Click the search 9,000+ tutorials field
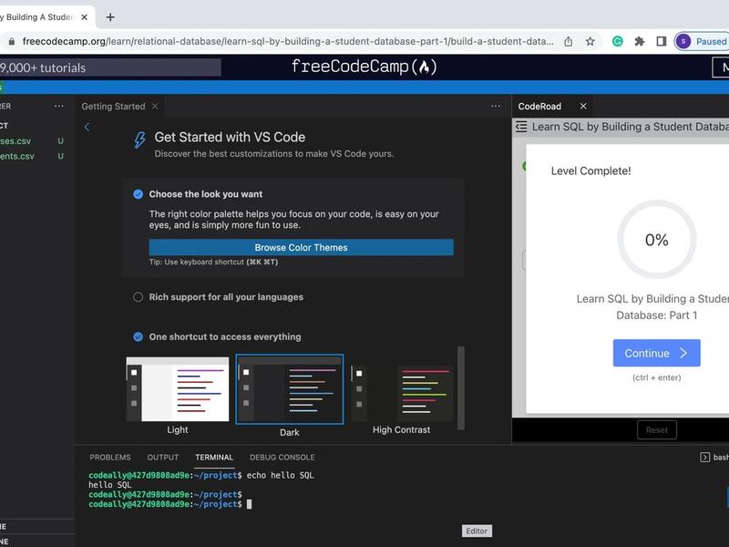 coord(109,67)
